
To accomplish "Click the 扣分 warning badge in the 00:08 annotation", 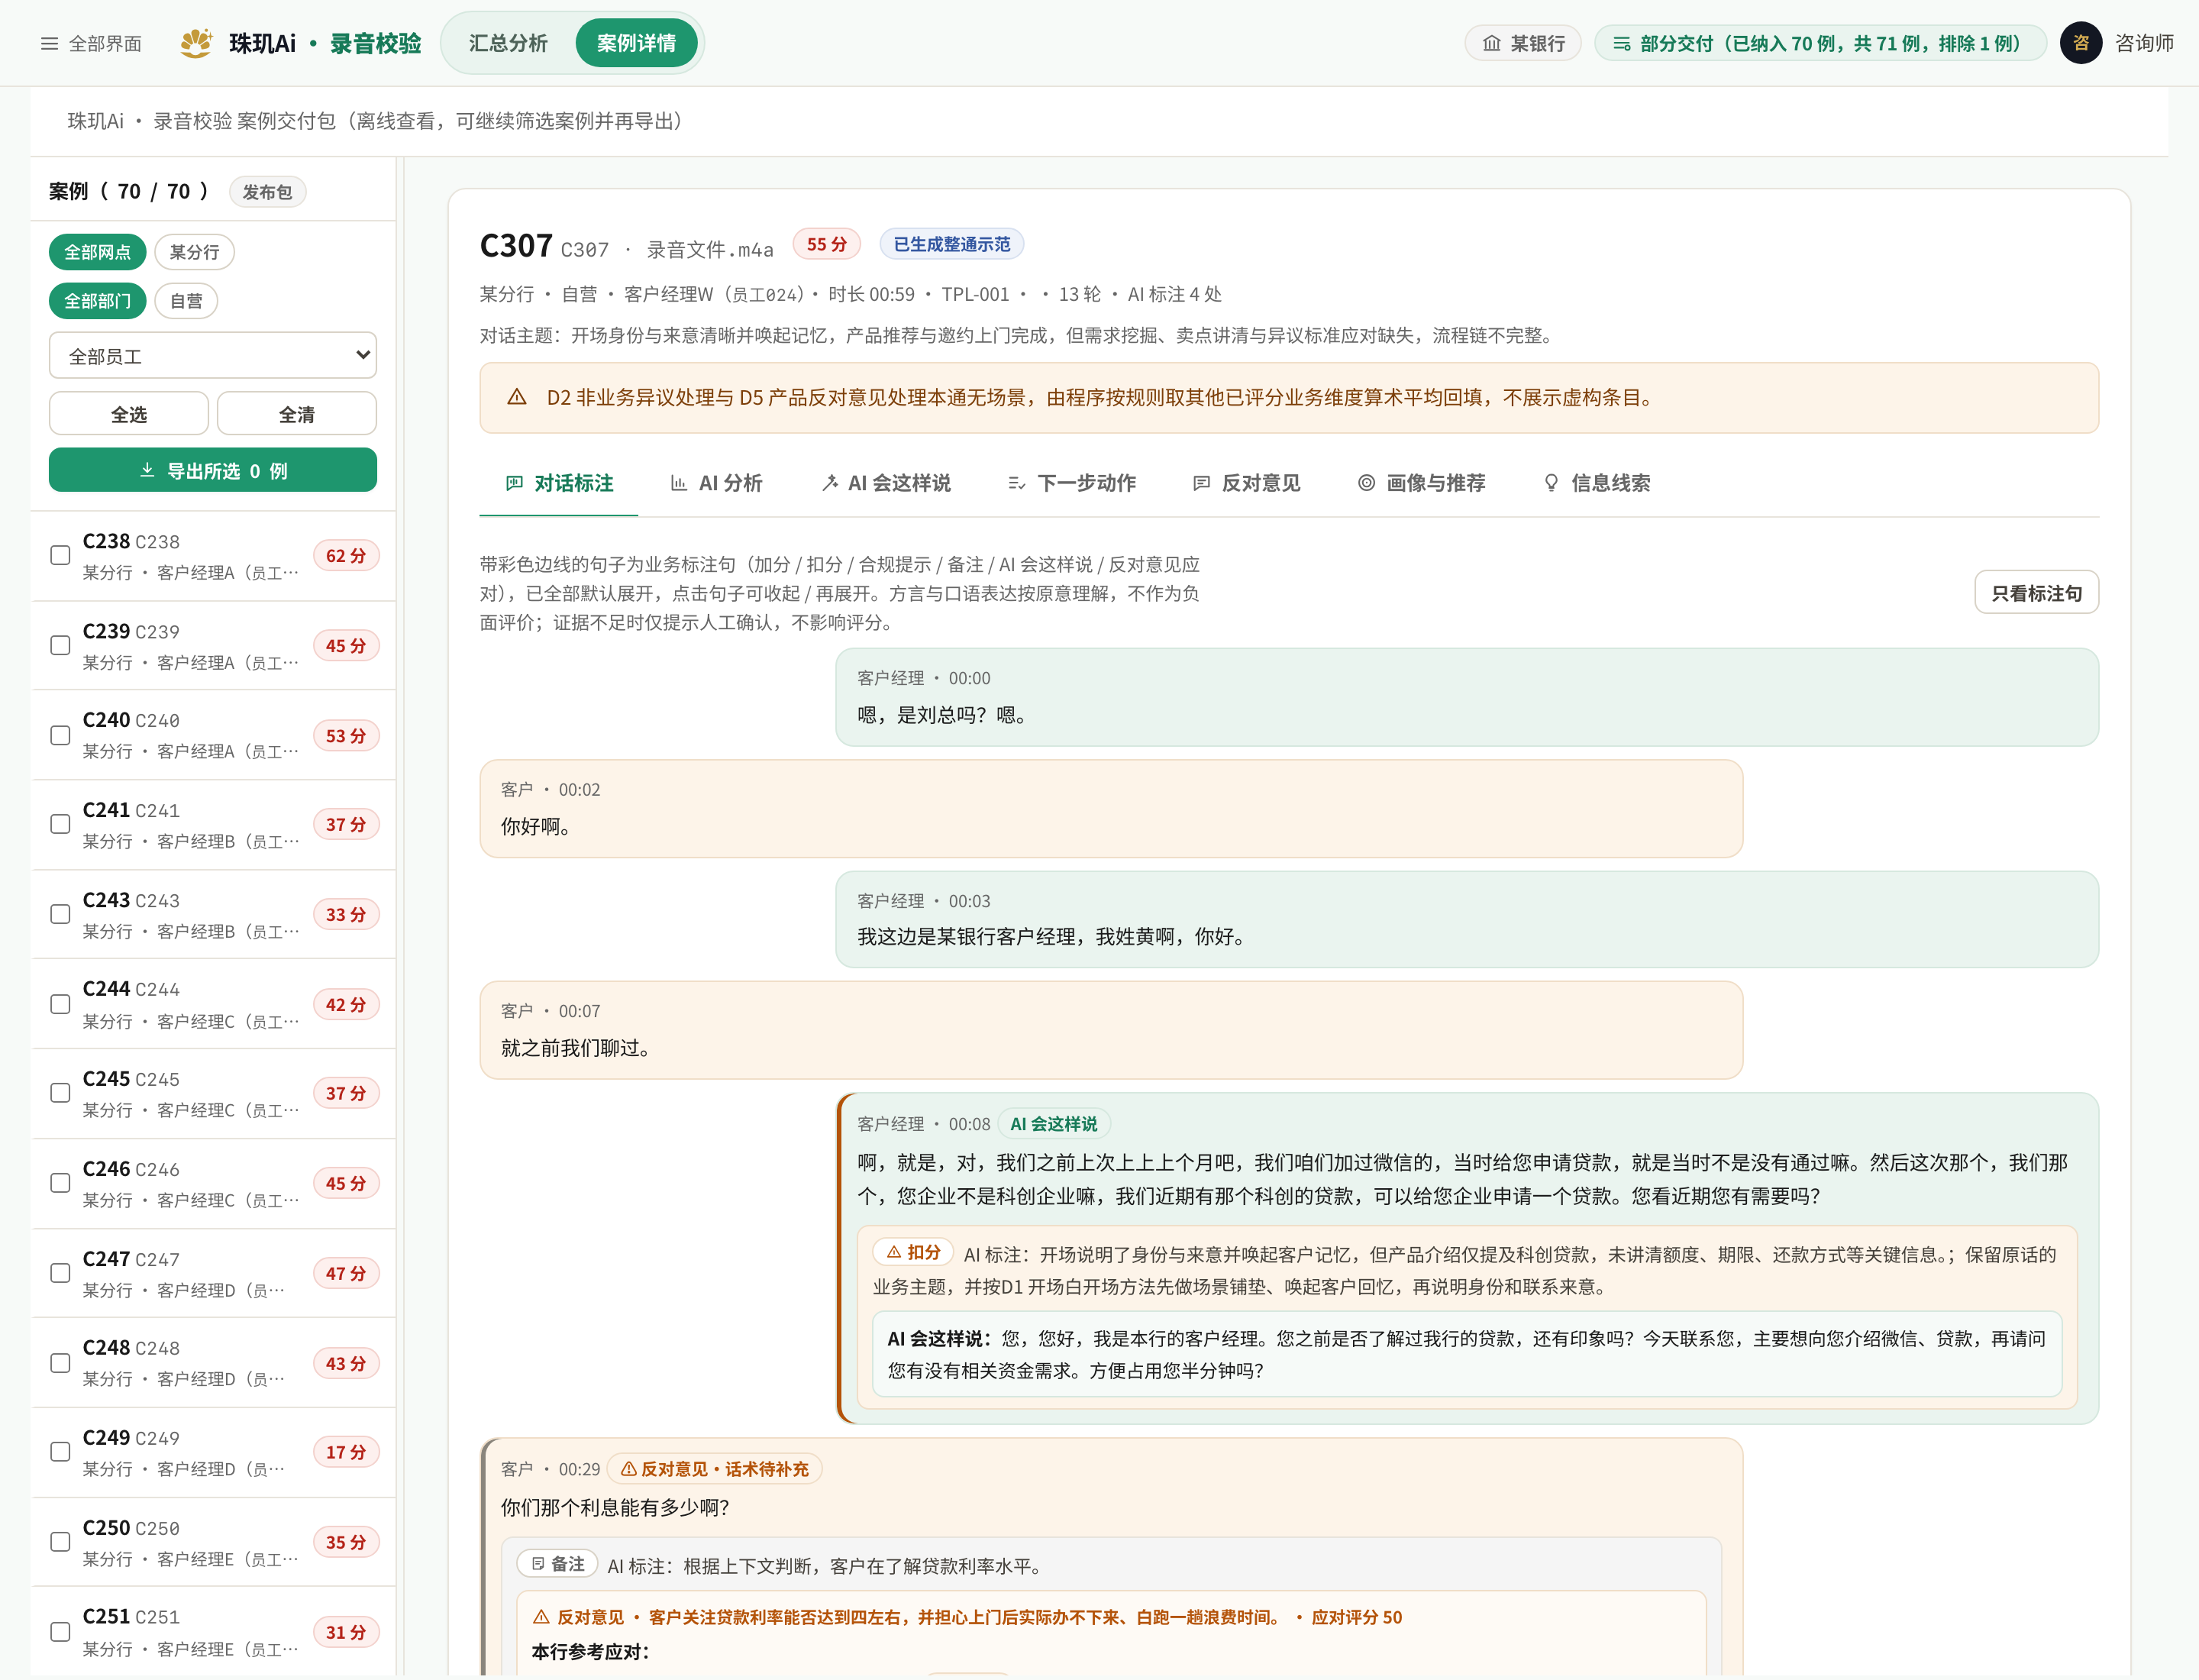I will [913, 1252].
